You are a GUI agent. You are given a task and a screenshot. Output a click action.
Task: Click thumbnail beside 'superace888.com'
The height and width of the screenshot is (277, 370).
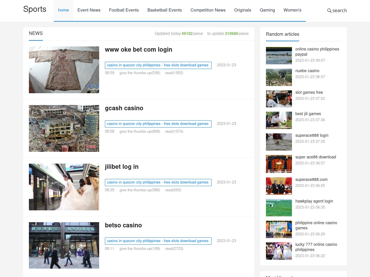tap(279, 186)
